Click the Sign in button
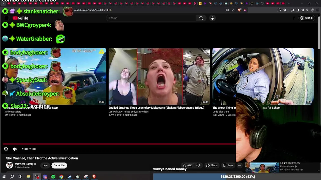The width and height of the screenshot is (321, 180). tap(306, 18)
